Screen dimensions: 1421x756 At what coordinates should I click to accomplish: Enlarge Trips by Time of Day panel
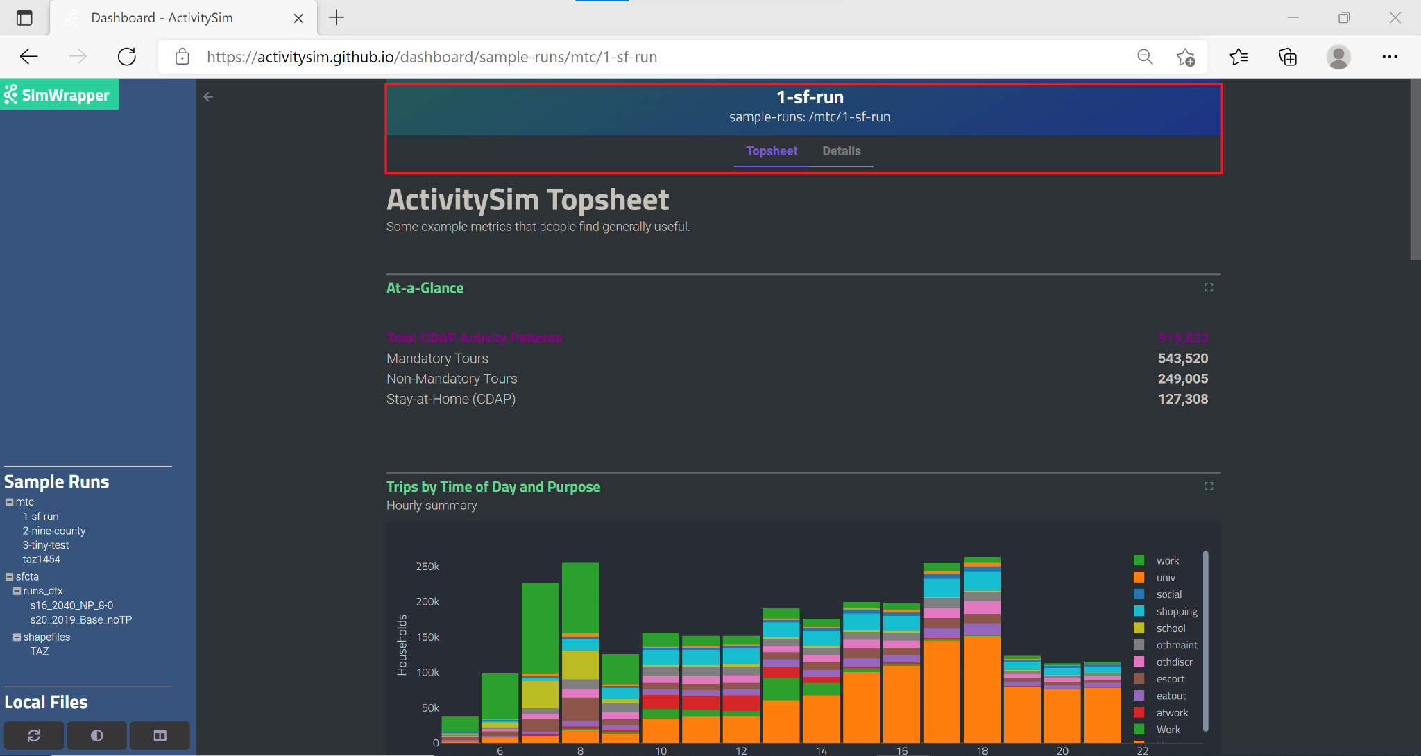coord(1209,486)
